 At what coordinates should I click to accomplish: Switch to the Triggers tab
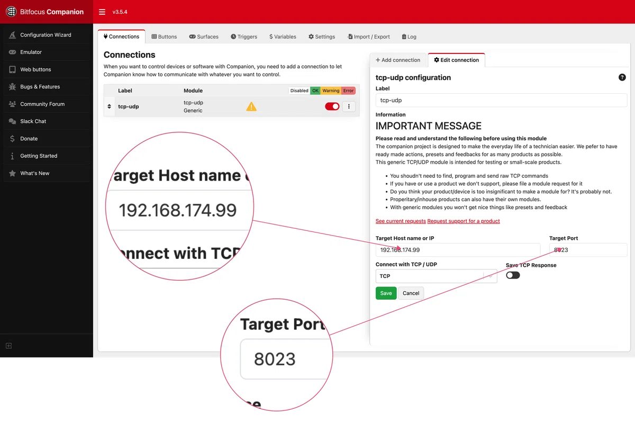coord(244,37)
